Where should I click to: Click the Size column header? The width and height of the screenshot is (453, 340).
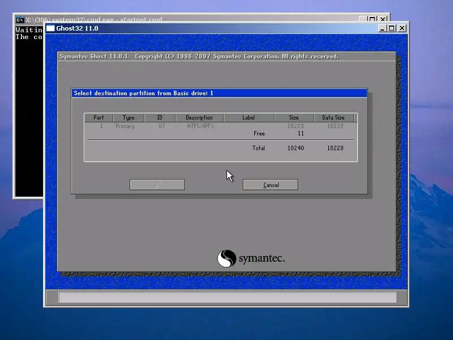click(294, 118)
